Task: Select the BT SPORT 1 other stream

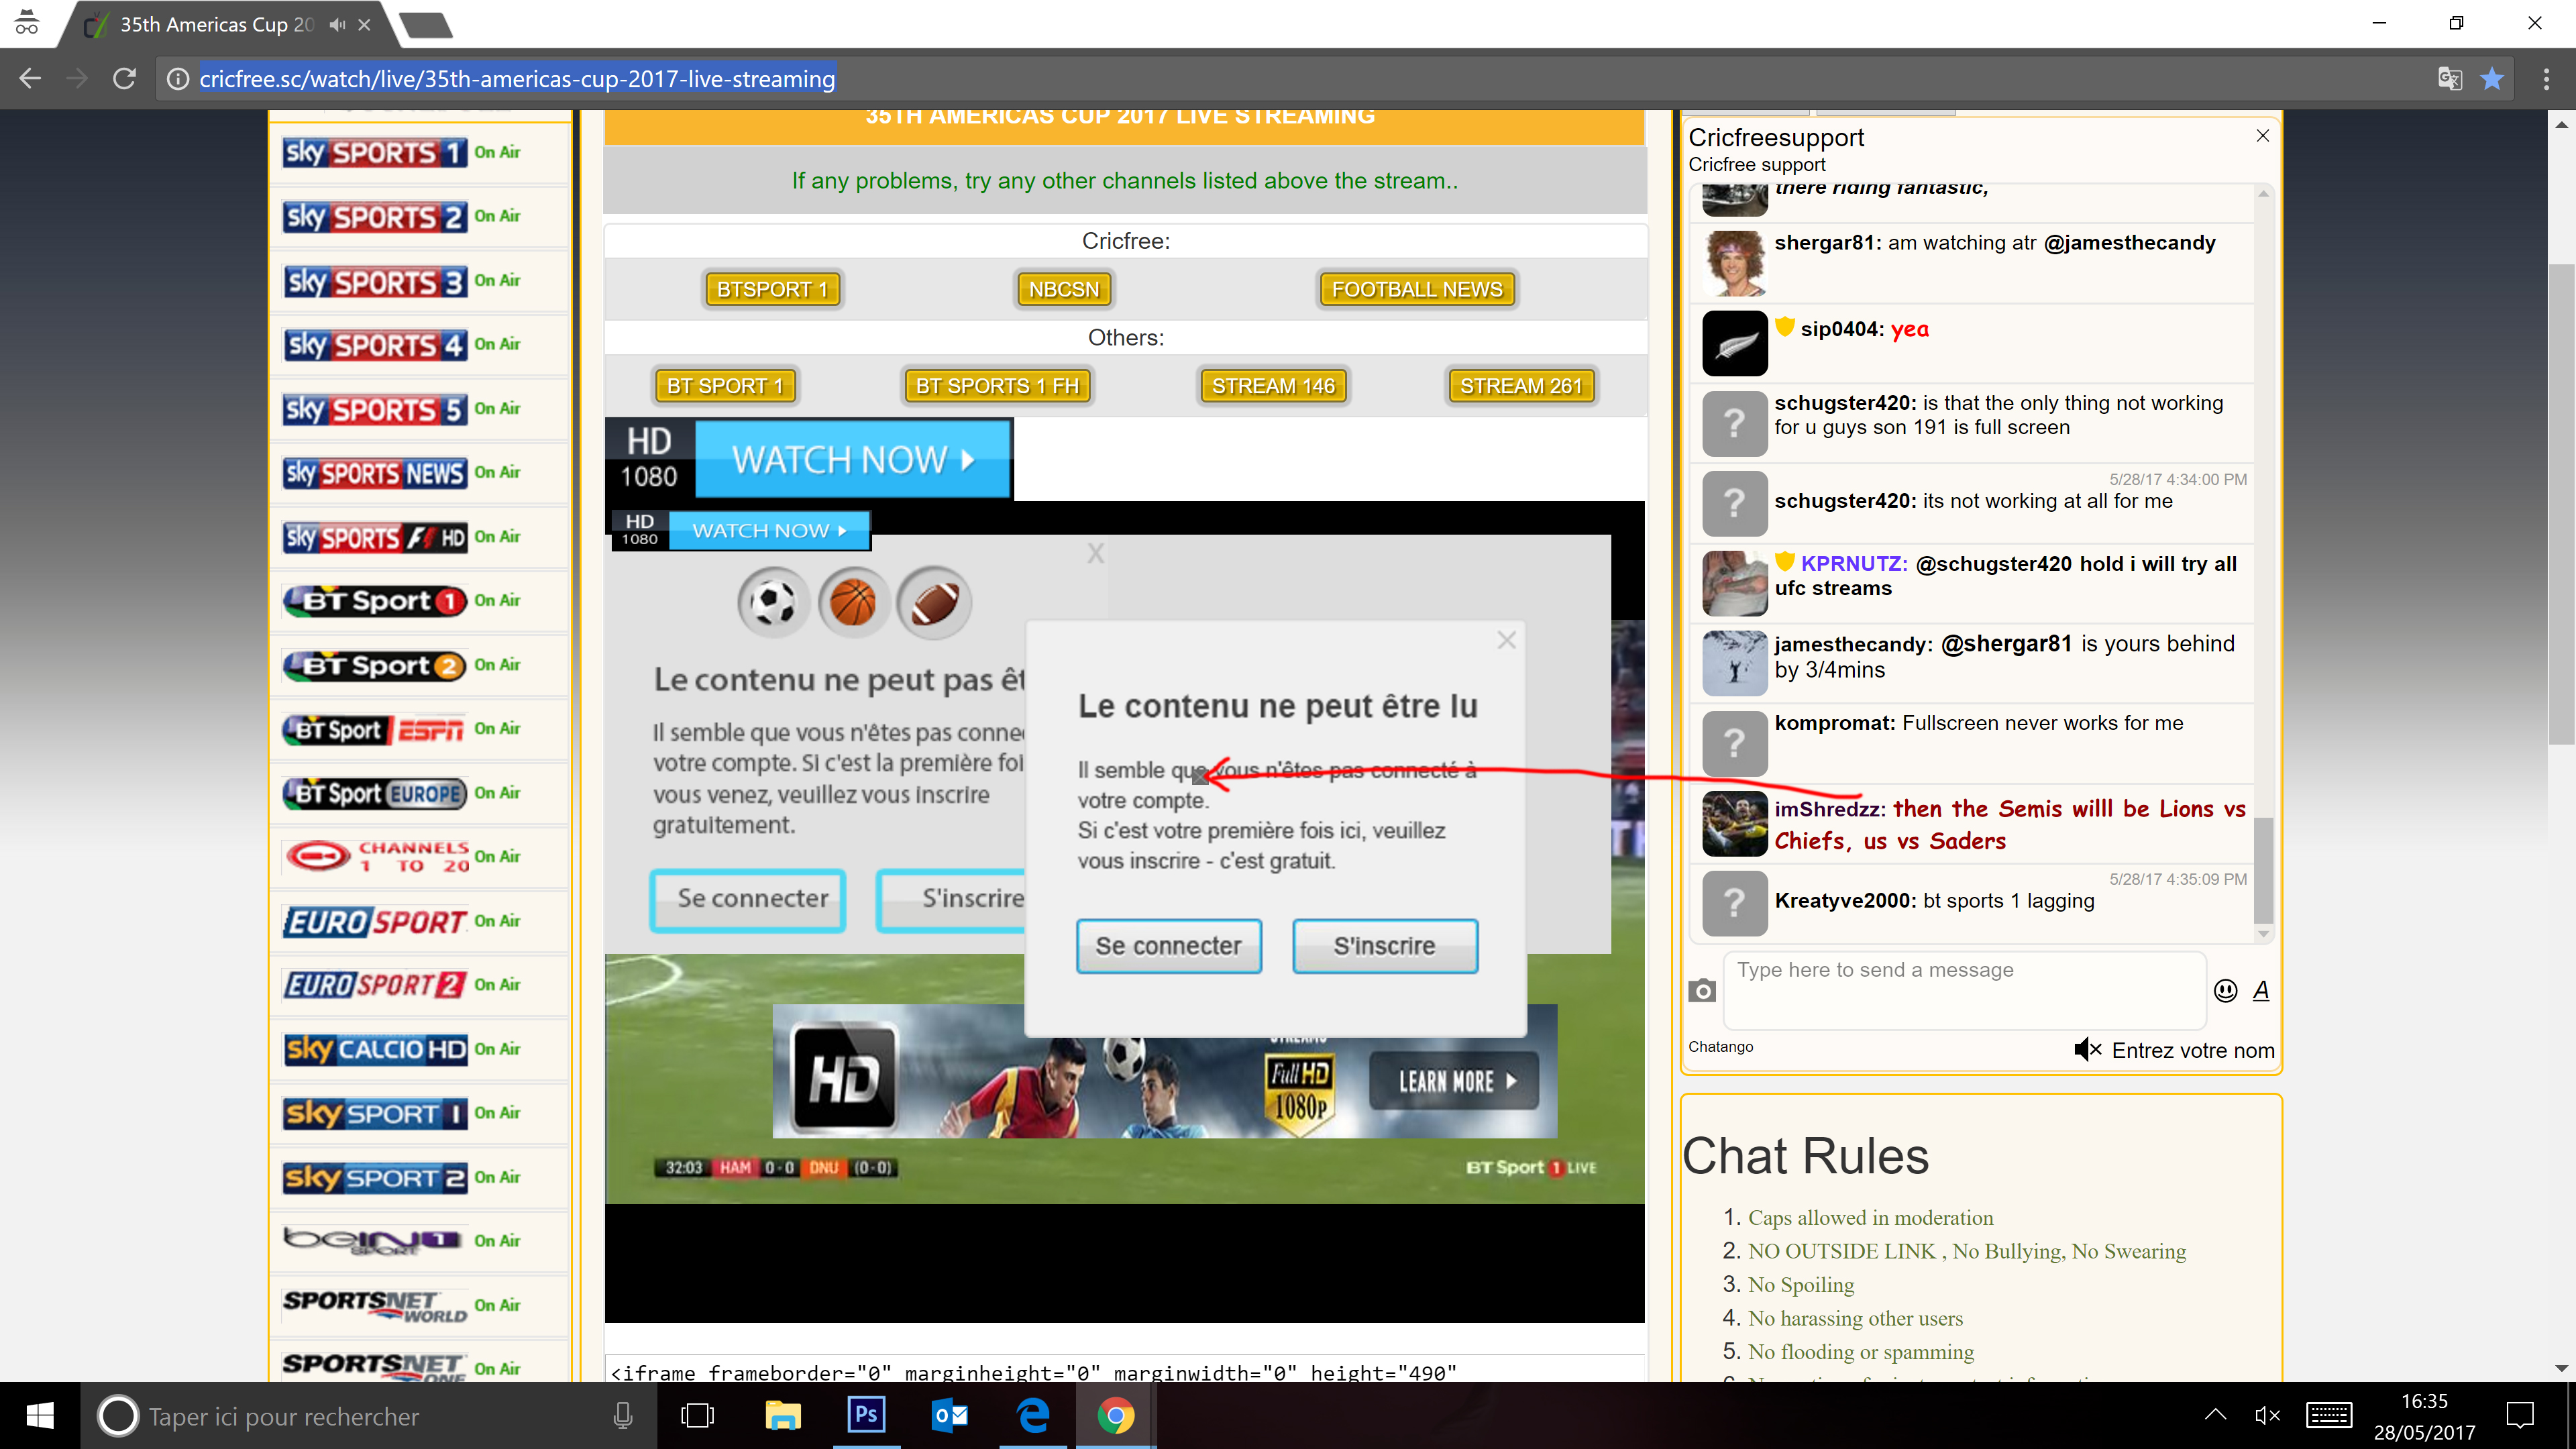Action: (x=725, y=386)
